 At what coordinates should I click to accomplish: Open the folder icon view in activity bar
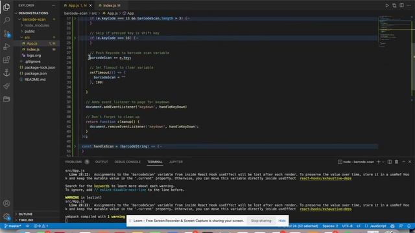point(6,99)
